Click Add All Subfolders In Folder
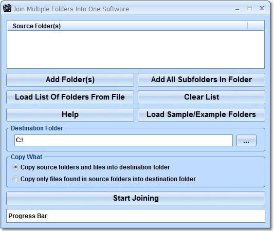This screenshot has height=232, width=274. tap(202, 80)
